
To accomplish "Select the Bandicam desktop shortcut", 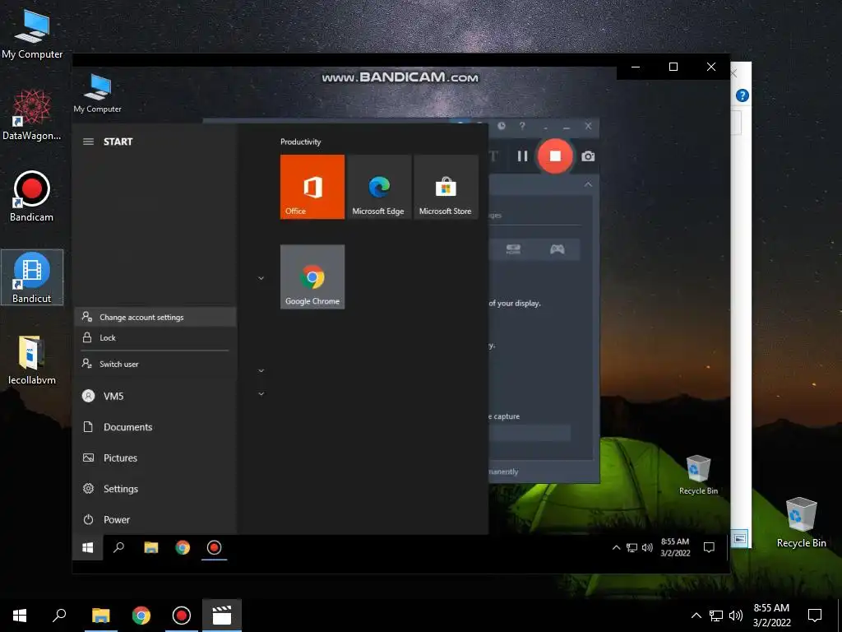I will pos(32,197).
